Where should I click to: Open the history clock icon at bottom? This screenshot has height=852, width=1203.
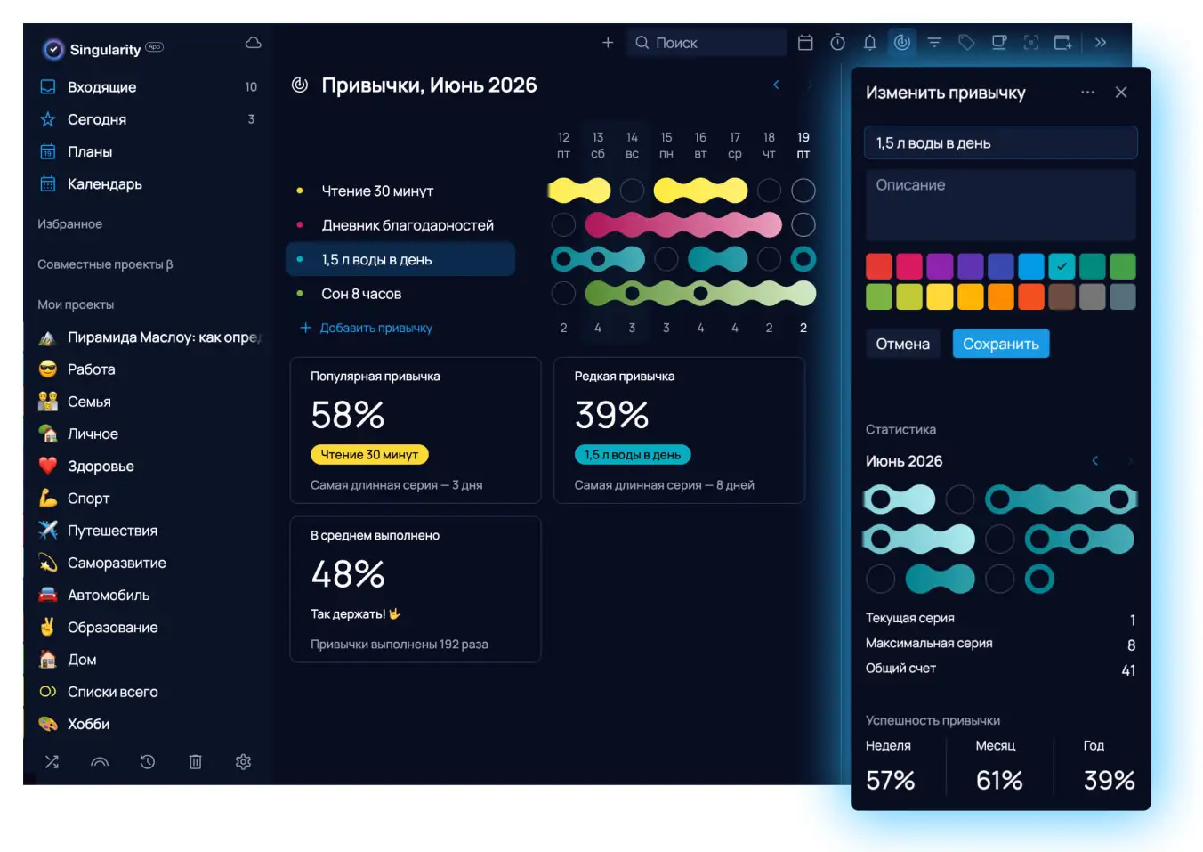click(x=148, y=762)
